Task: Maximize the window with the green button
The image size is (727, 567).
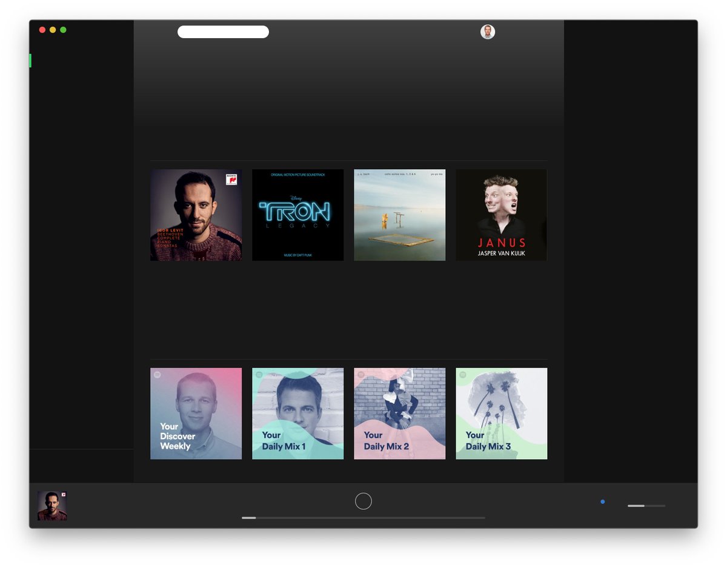Action: tap(63, 30)
